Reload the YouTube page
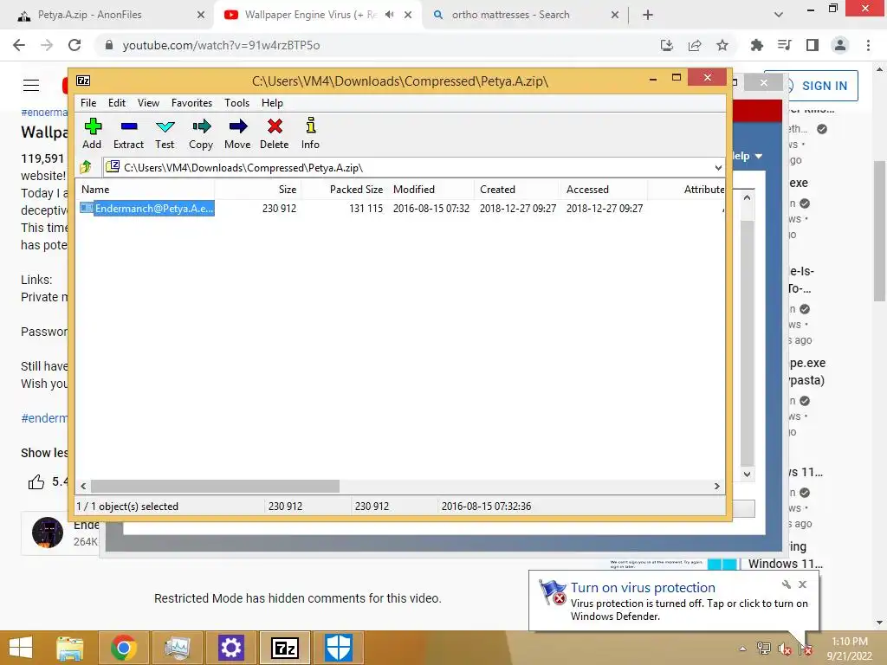Image resolution: width=887 pixels, height=665 pixels. 74,45
